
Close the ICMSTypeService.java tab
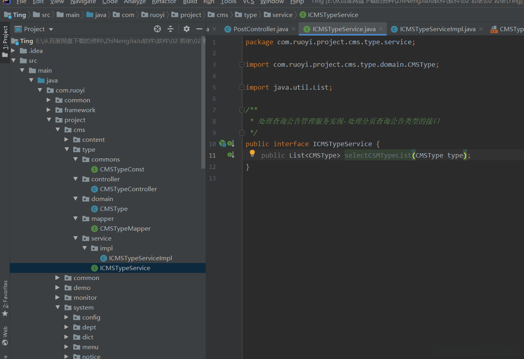pyautogui.click(x=381, y=29)
